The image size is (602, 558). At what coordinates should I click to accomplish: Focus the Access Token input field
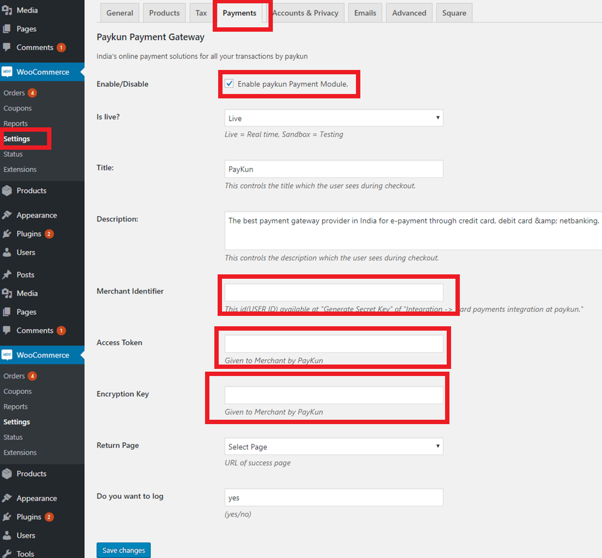click(x=334, y=344)
